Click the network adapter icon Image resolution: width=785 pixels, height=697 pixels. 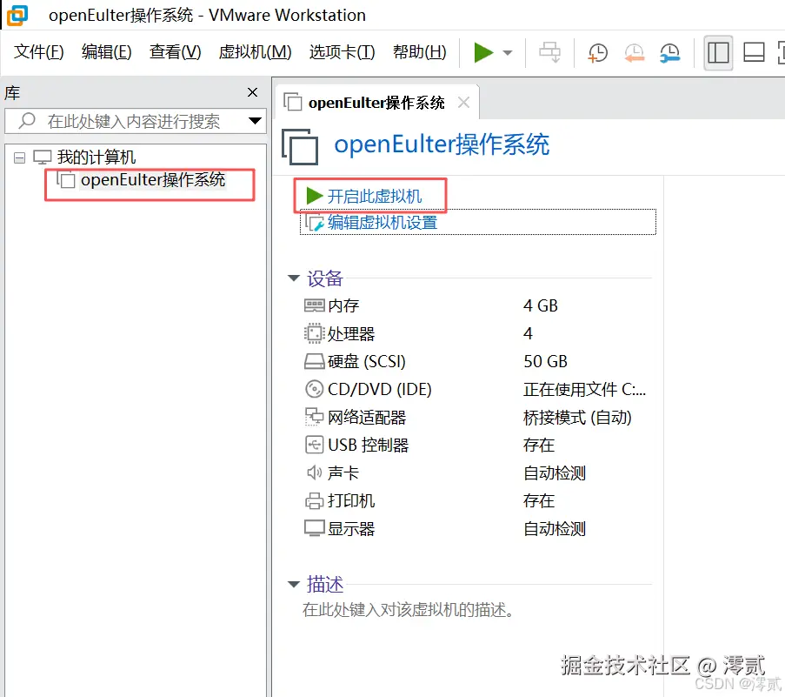pos(315,417)
